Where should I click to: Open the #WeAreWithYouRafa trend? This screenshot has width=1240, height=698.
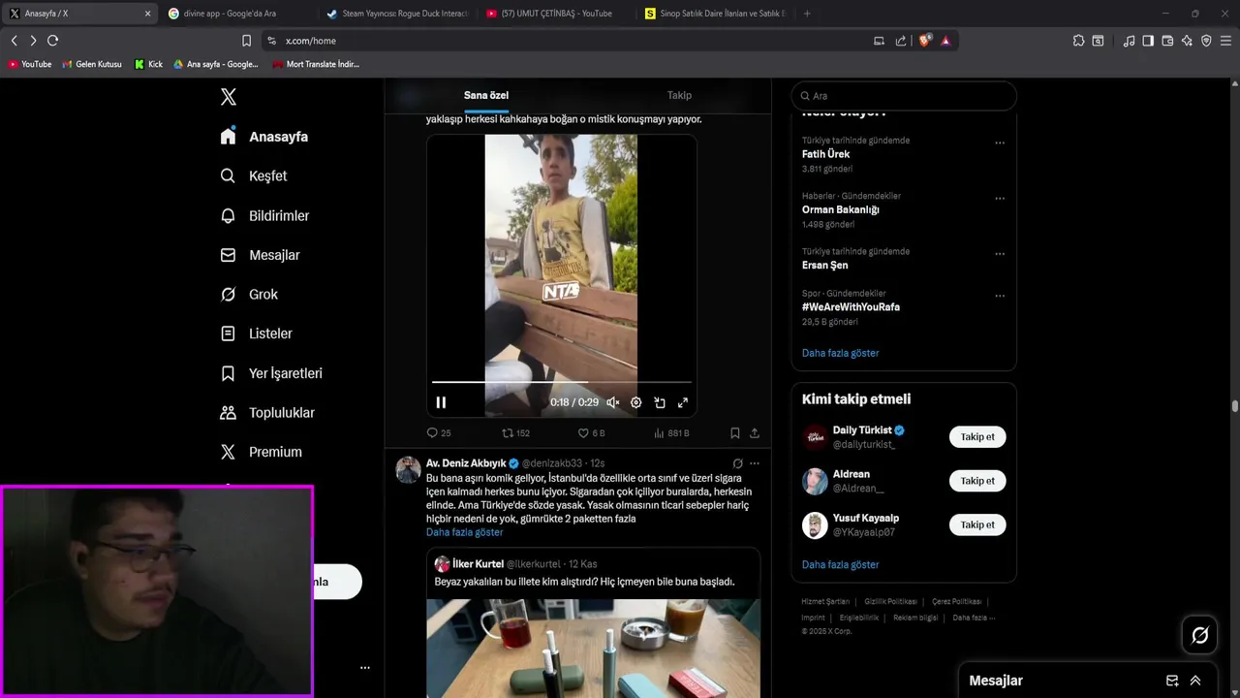[851, 306]
